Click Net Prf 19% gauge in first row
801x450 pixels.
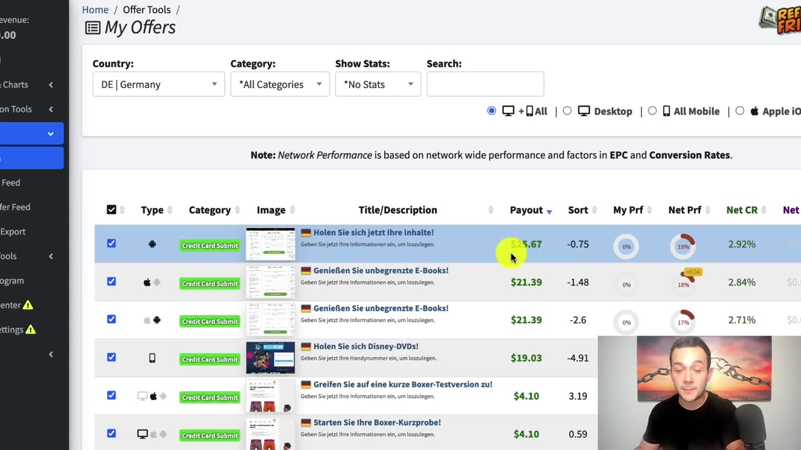pyautogui.click(x=683, y=246)
